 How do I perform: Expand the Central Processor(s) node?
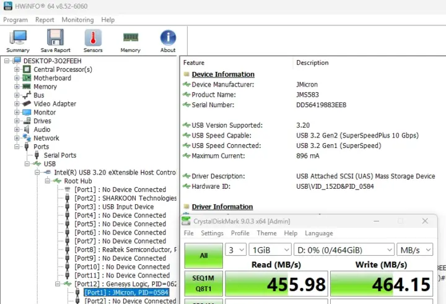coord(17,69)
